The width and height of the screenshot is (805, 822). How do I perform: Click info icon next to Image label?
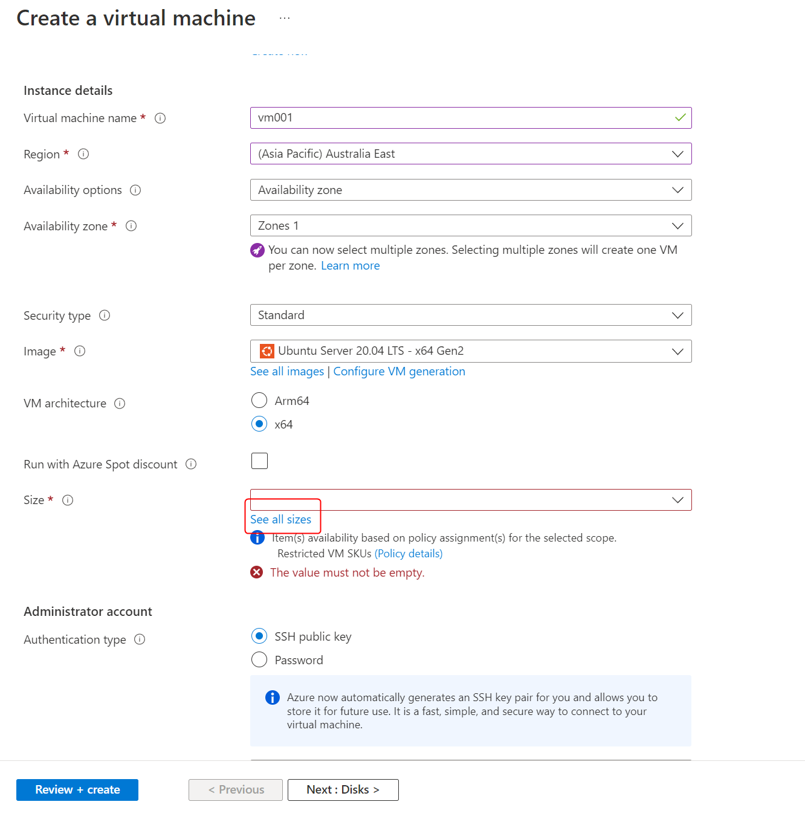point(80,351)
